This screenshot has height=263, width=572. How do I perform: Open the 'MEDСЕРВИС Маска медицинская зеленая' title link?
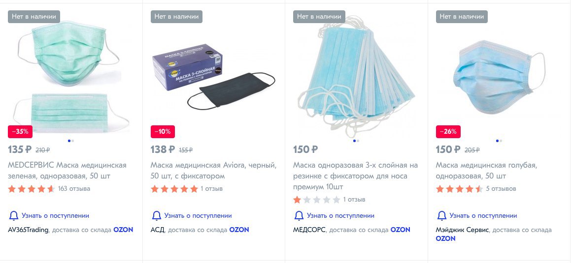(67, 171)
